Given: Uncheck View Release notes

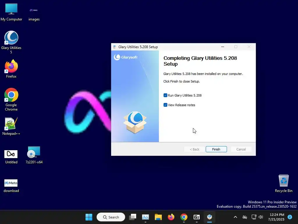Looking at the screenshot, I should [x=165, y=105].
